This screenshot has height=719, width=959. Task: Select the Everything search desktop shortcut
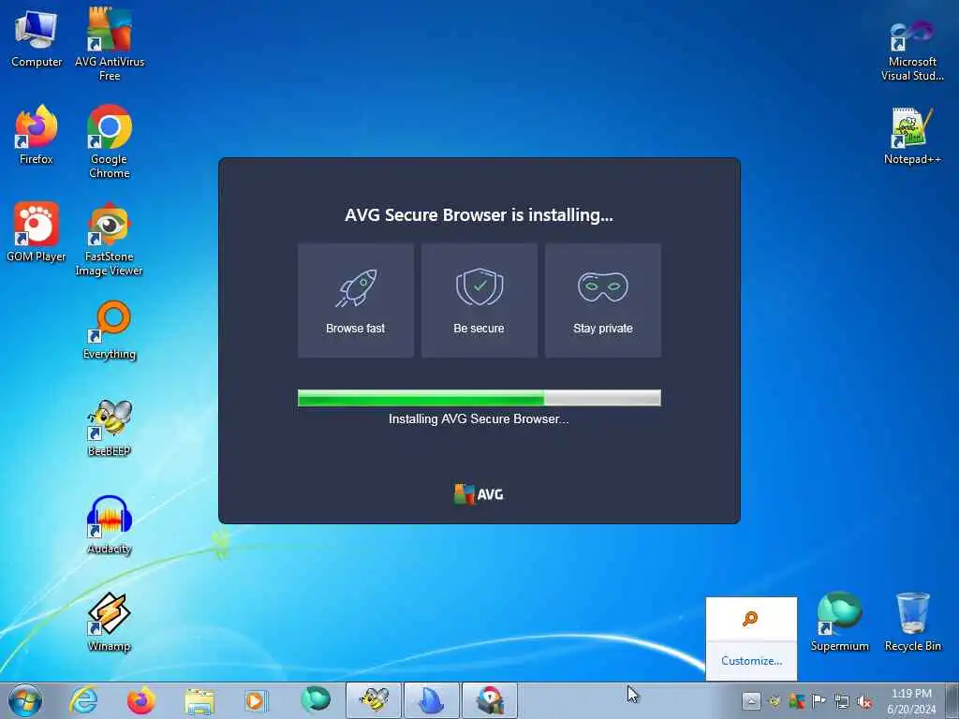pyautogui.click(x=110, y=330)
